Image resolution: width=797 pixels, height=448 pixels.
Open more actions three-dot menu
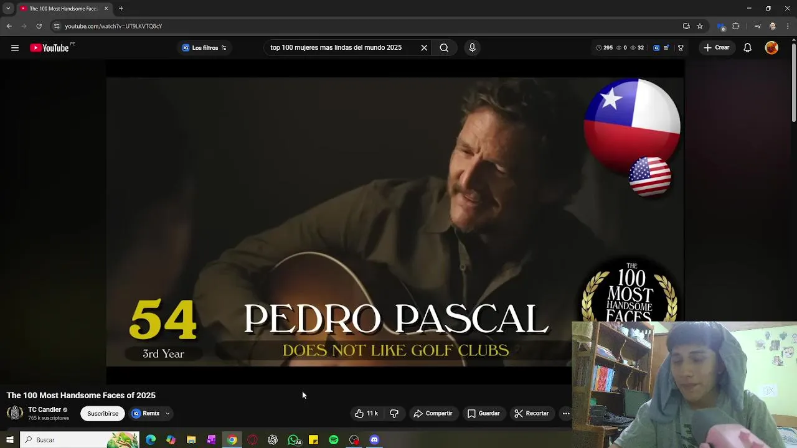[x=566, y=413]
